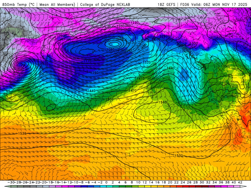Click the 1260 contour label
The image size is (251, 188).
[x=61, y=36]
